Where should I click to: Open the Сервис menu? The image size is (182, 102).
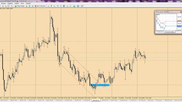pos(16,3)
